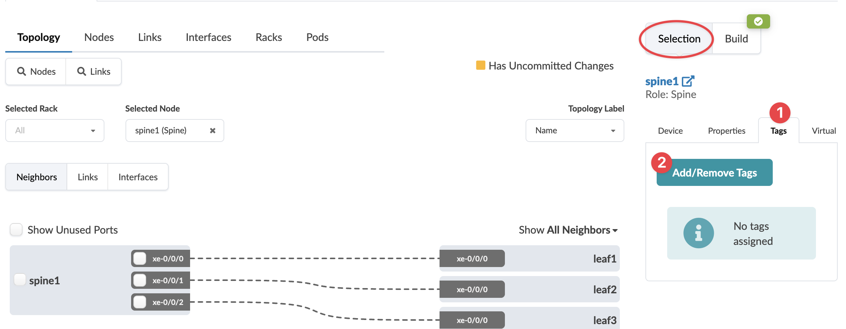Click magnifier icon in Nodes search button

(22, 71)
